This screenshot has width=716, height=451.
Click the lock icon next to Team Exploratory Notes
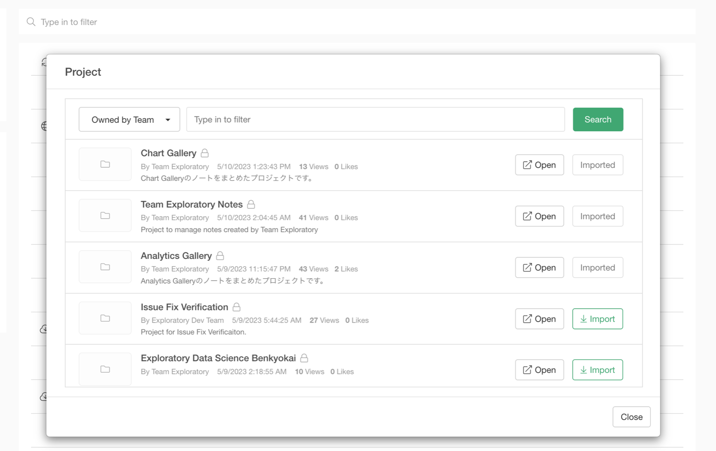[251, 204]
